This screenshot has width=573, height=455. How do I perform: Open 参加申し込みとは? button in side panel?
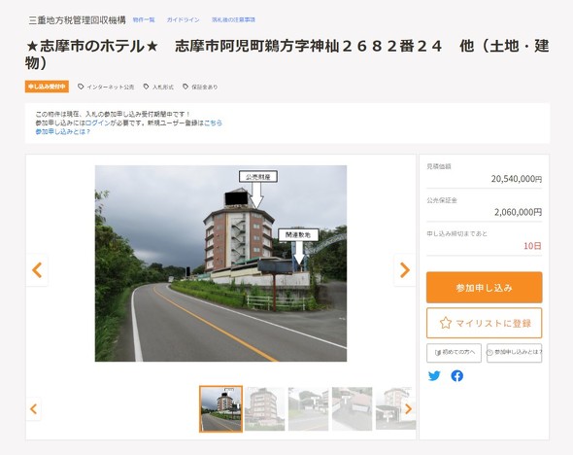pos(514,353)
